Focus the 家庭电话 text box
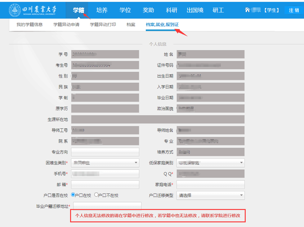The height and width of the screenshot is (227, 304). point(210,185)
